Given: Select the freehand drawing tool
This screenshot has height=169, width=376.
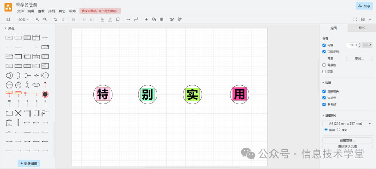Looking at the screenshot, I should (x=172, y=20).
